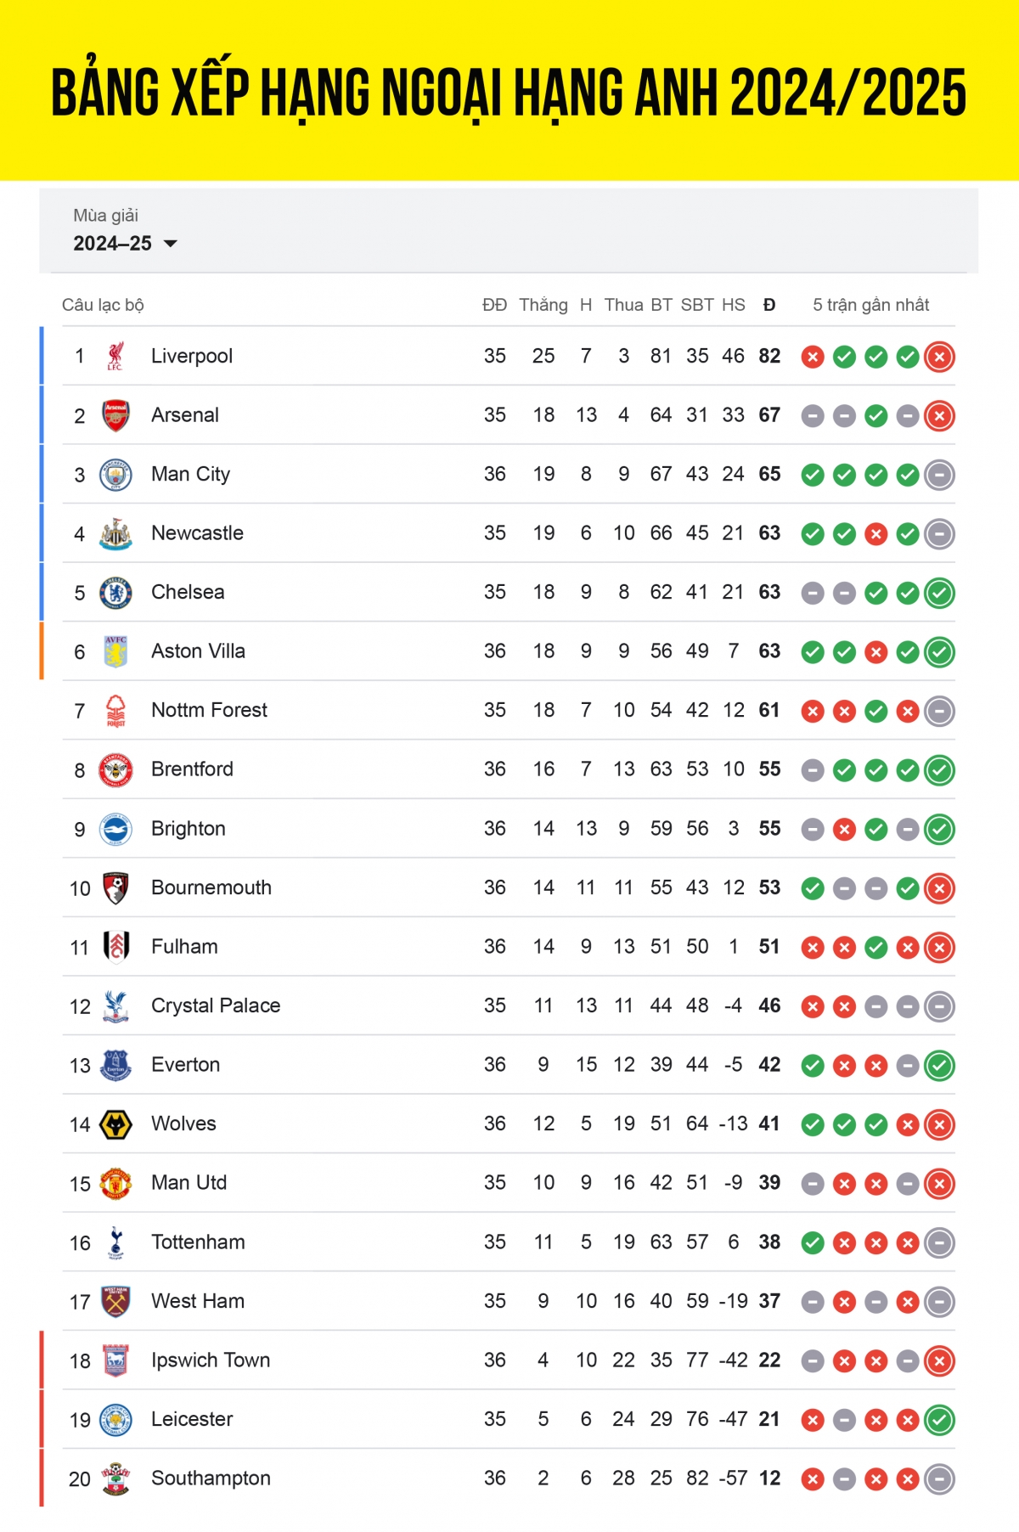Click Liverpool's most recent match loss icon
This screenshot has height=1532, width=1019.
[x=939, y=357]
